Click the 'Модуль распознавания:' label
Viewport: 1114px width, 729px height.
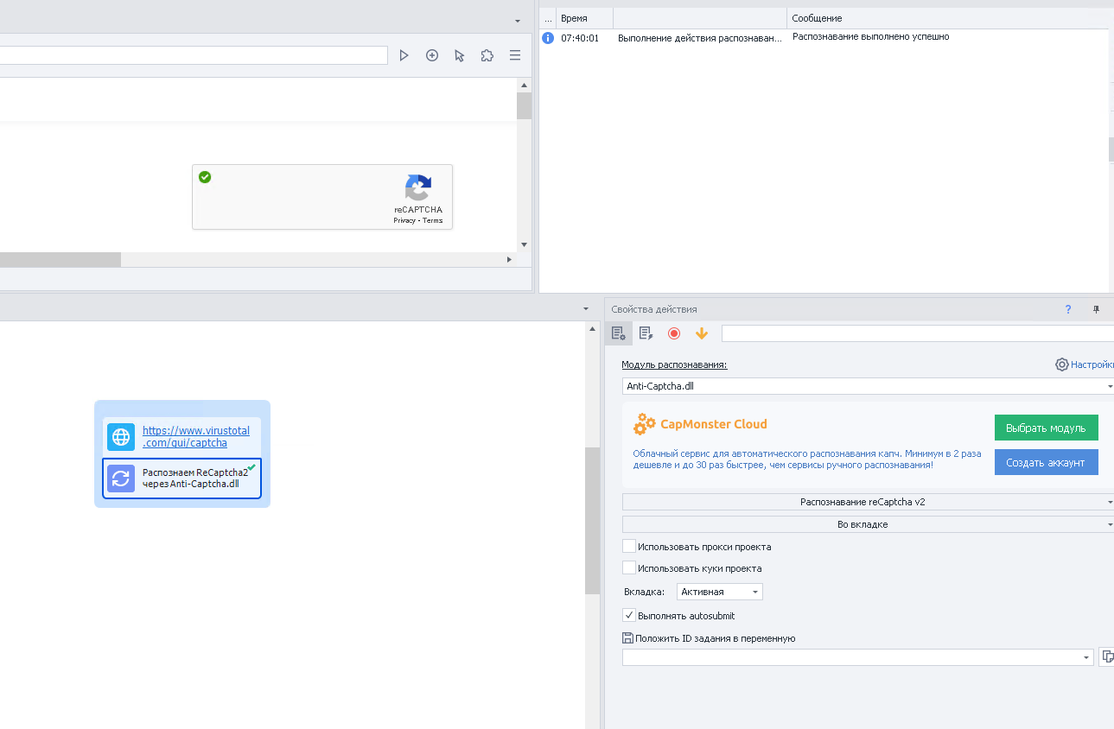pos(674,364)
